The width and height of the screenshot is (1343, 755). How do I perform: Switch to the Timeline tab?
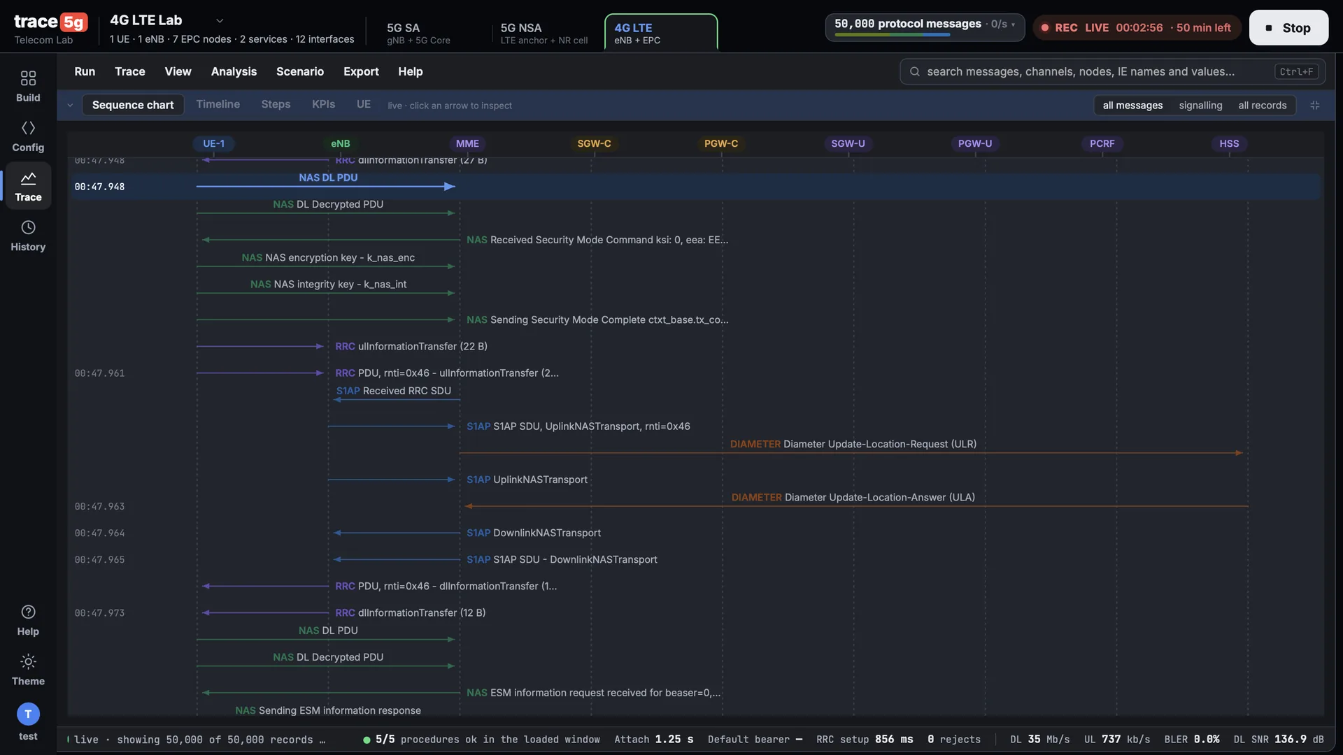[218, 104]
